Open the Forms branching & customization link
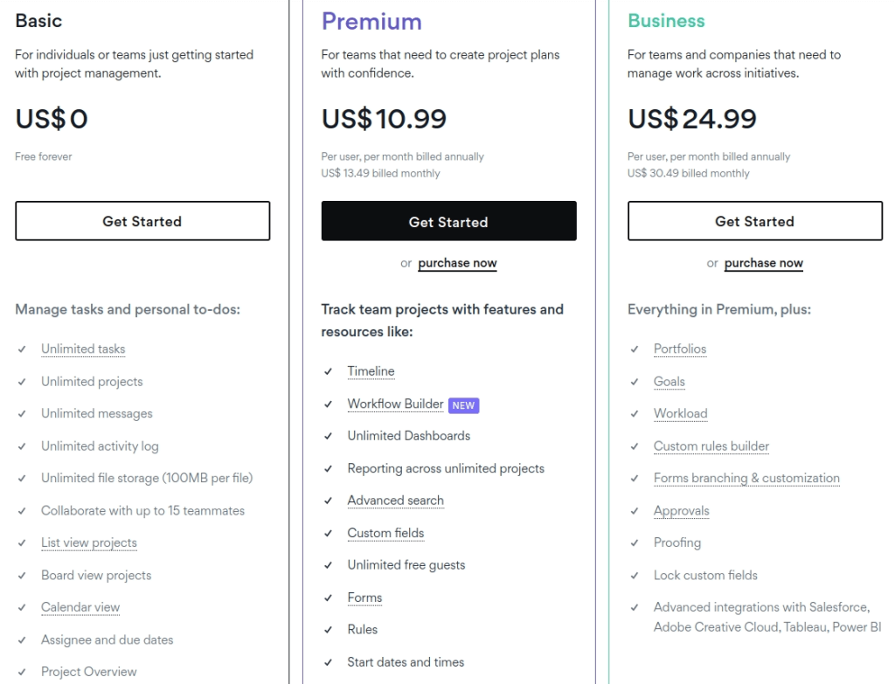895x684 pixels. [746, 478]
